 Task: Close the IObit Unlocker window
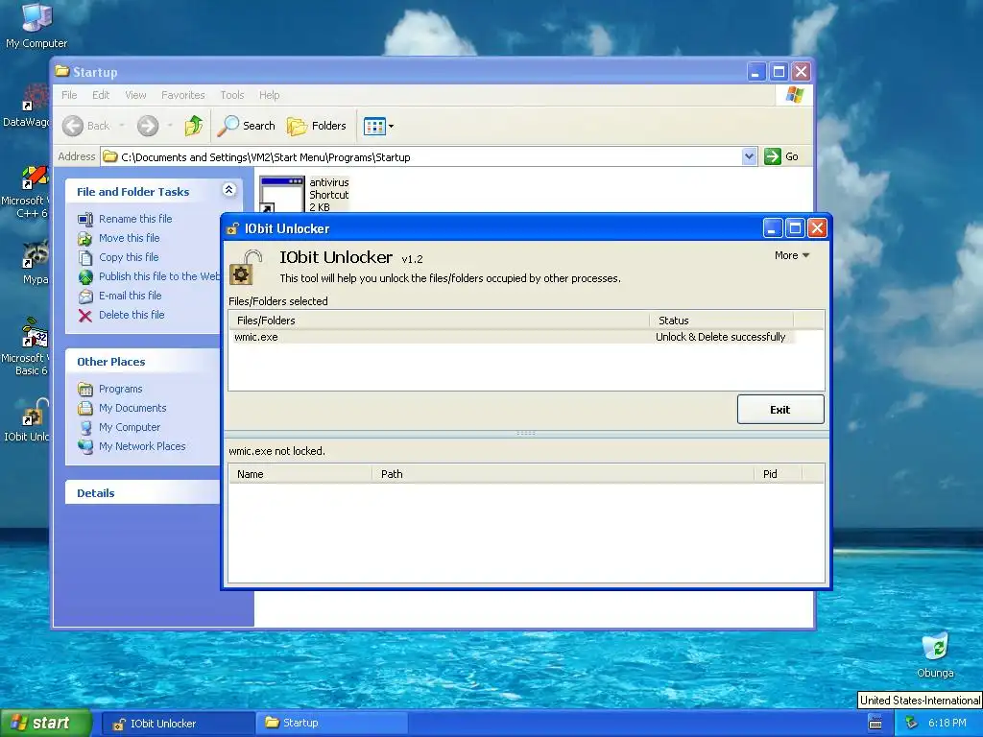(817, 228)
